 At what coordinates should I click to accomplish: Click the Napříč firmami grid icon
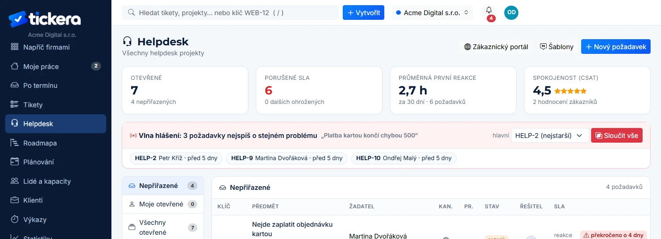15,47
